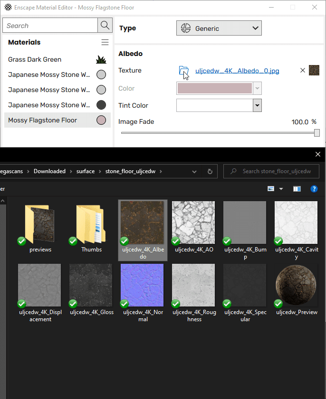Select Mossy Flagstone Floor material

coord(42,120)
